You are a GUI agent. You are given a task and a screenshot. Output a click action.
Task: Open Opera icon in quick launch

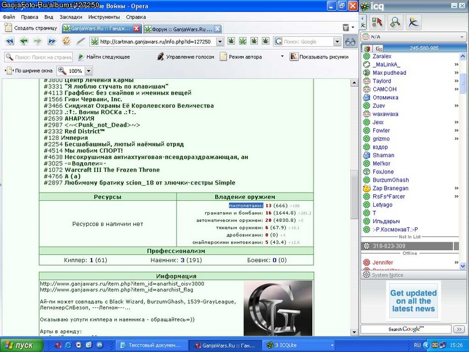click(58, 345)
